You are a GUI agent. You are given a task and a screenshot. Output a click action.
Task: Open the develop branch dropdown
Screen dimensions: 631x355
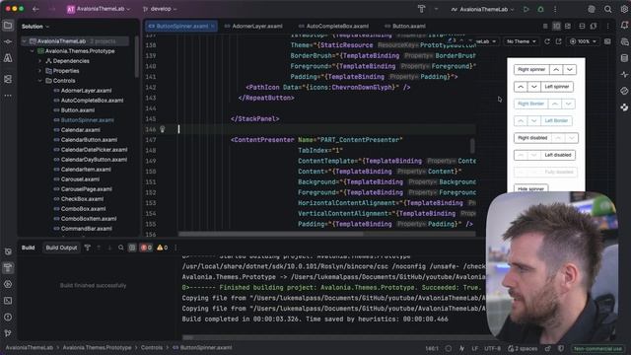pos(160,9)
